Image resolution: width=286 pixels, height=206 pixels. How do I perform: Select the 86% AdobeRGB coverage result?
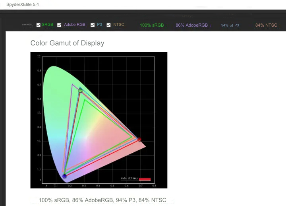pos(191,25)
